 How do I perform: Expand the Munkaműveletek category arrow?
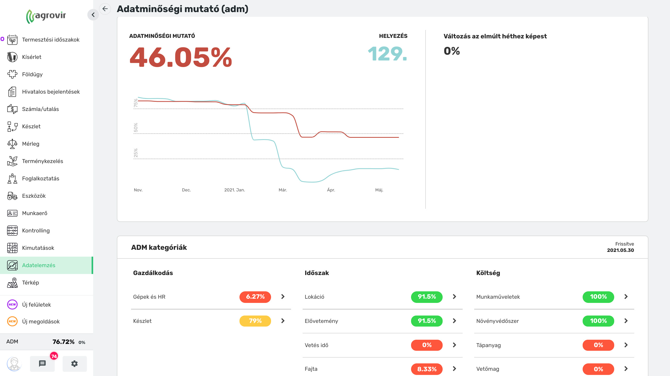click(626, 297)
